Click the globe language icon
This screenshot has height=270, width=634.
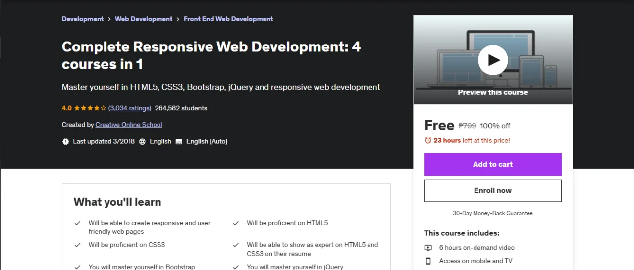pyautogui.click(x=142, y=141)
